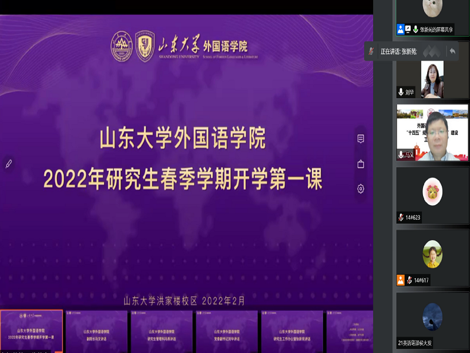
Task: Click the muted microphone icon beside 14#617
Action: (409, 280)
